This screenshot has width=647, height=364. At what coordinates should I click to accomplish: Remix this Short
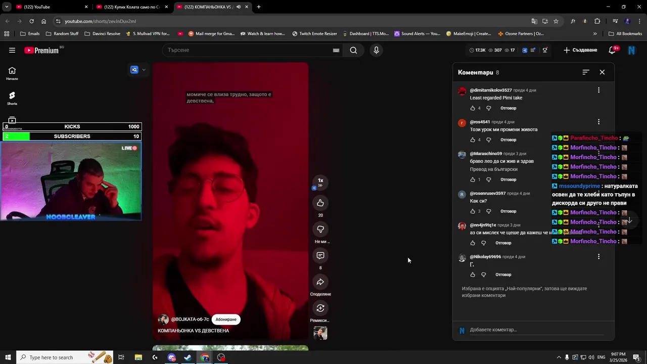(x=320, y=308)
